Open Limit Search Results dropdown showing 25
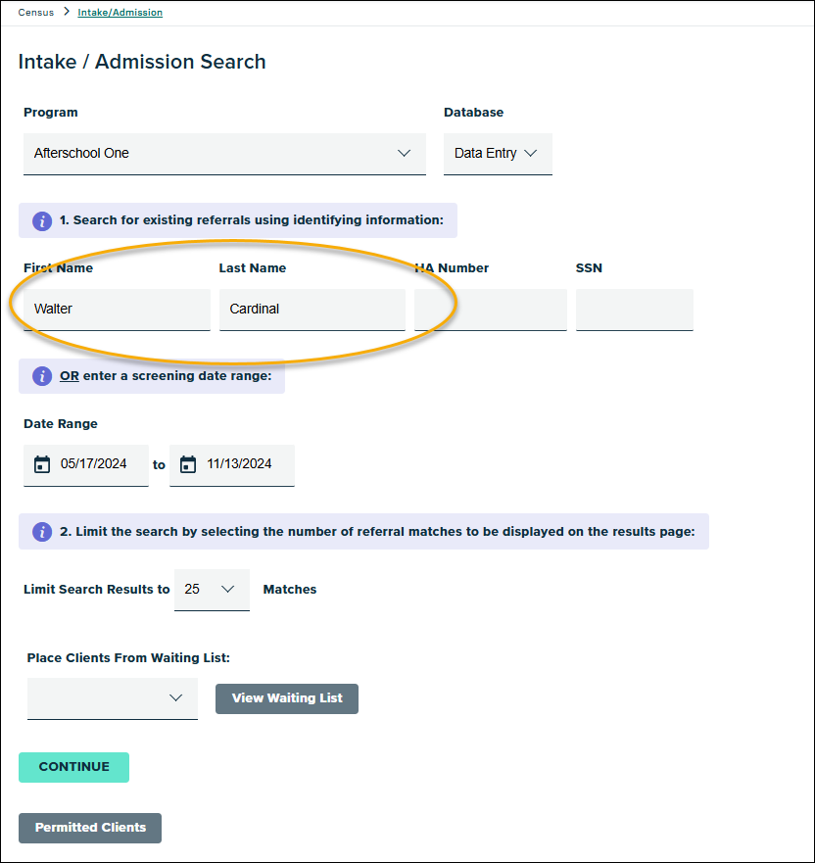815x863 pixels. pyautogui.click(x=212, y=590)
